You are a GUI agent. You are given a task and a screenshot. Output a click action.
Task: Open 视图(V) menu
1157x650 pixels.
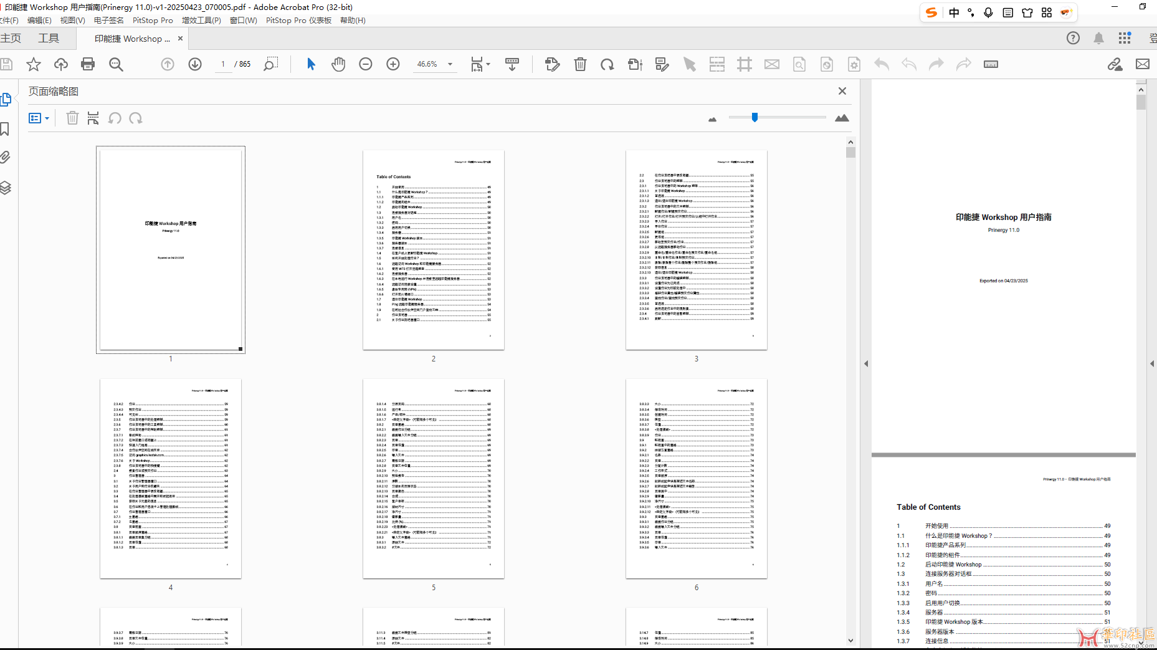73,21
